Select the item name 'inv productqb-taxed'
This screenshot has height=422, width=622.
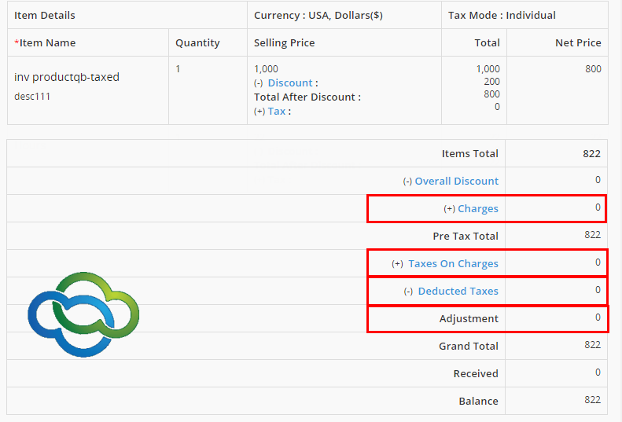(x=67, y=77)
